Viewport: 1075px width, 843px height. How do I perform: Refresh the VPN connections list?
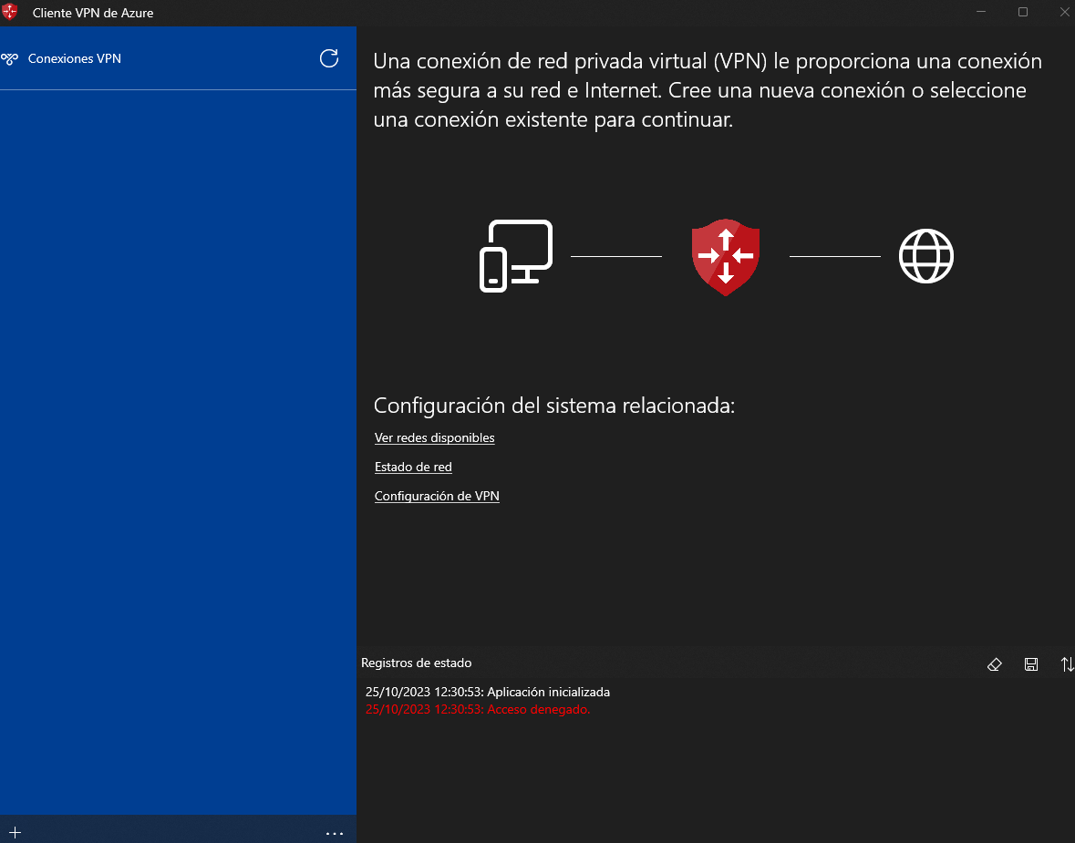pyautogui.click(x=329, y=58)
